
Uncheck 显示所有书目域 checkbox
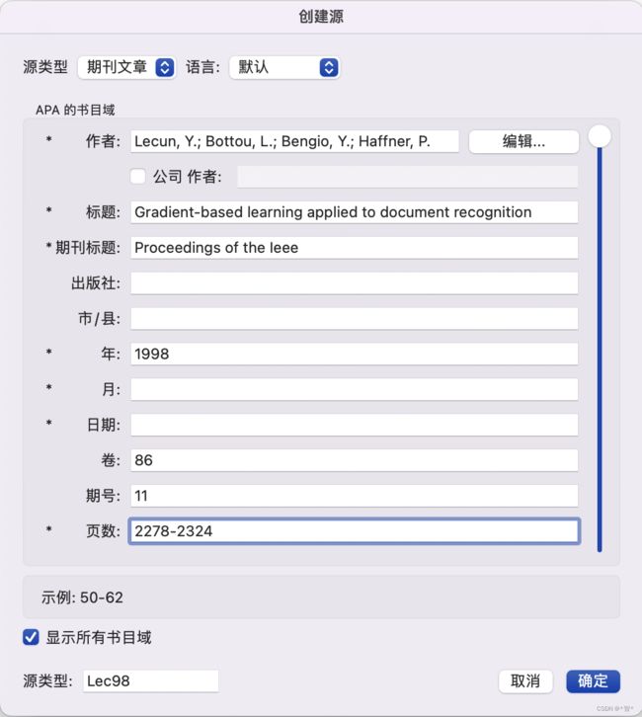coord(31,637)
